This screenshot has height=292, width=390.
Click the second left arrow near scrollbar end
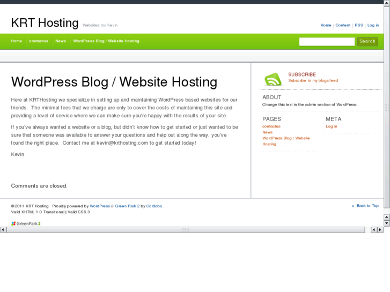coord(374,230)
